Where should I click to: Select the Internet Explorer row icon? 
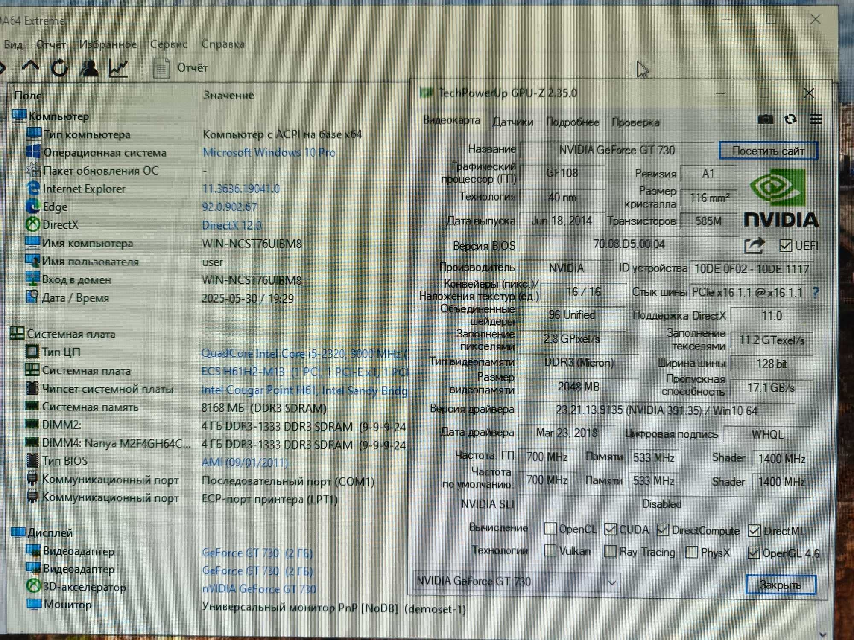pos(33,188)
